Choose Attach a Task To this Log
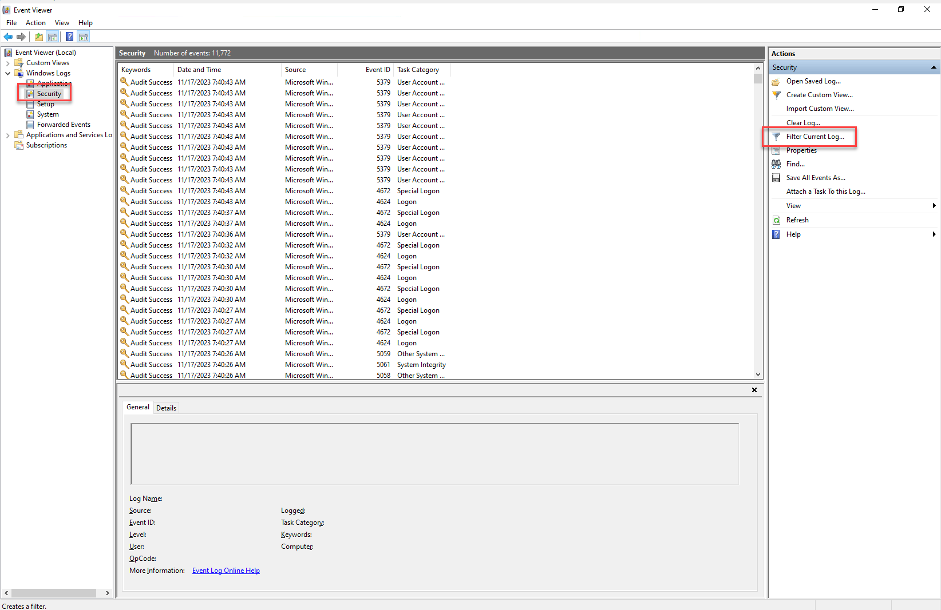 point(826,192)
